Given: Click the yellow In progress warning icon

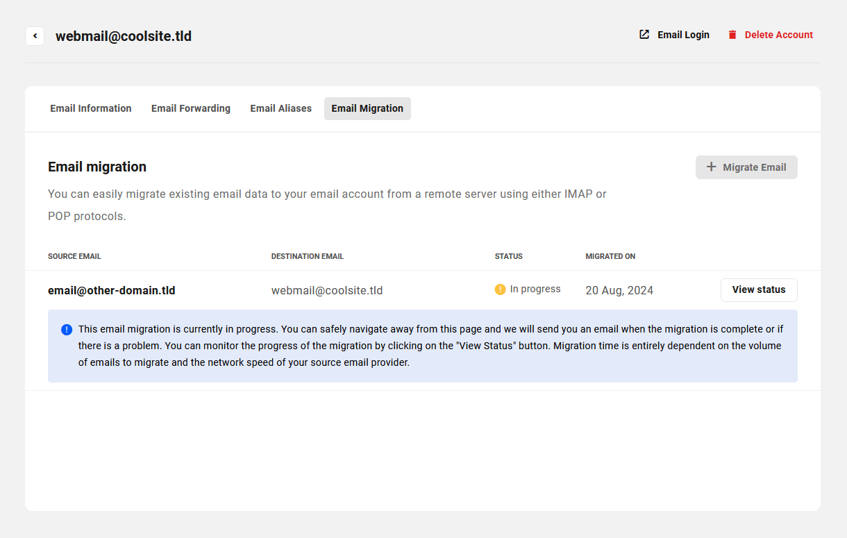Looking at the screenshot, I should (x=500, y=289).
